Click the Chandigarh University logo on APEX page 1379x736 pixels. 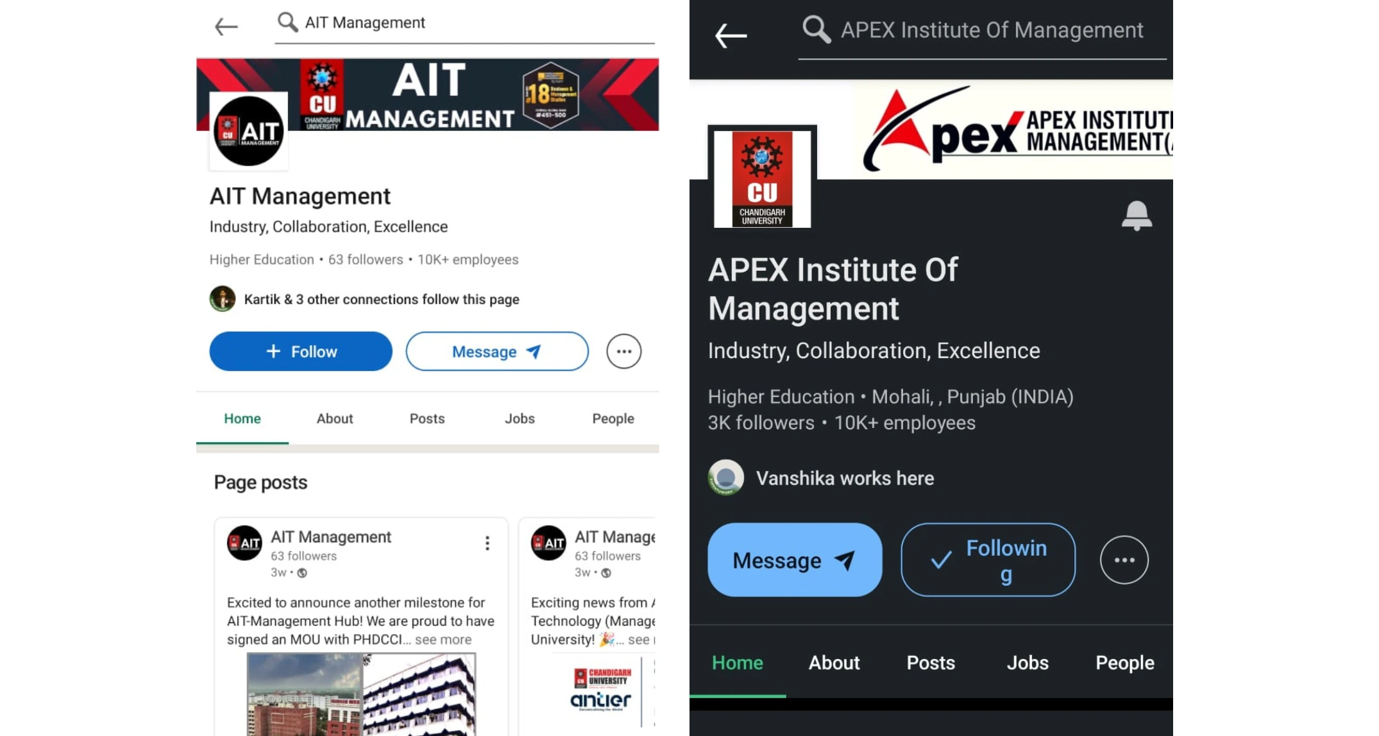(762, 179)
